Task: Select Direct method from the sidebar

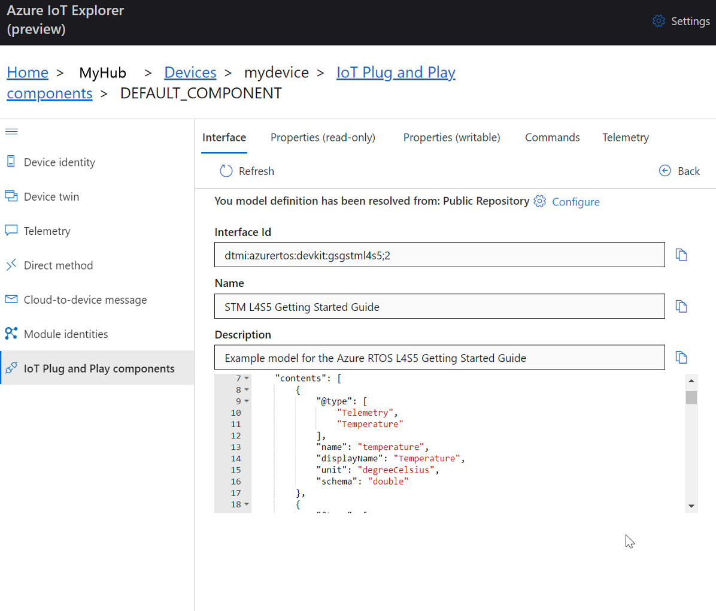Action: pyautogui.click(x=58, y=265)
